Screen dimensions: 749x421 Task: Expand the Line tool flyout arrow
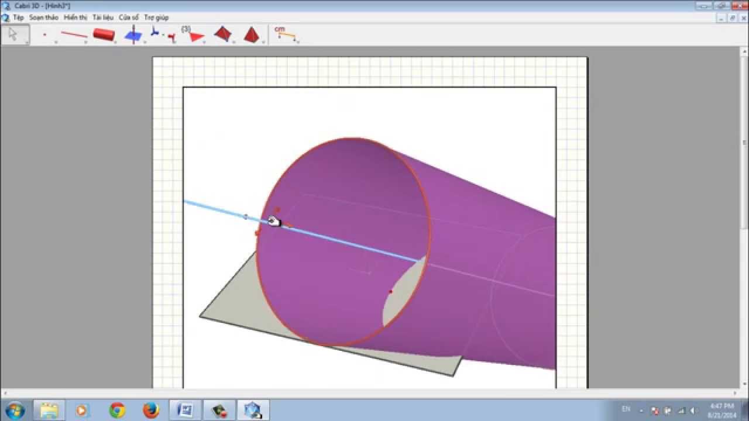click(85, 42)
